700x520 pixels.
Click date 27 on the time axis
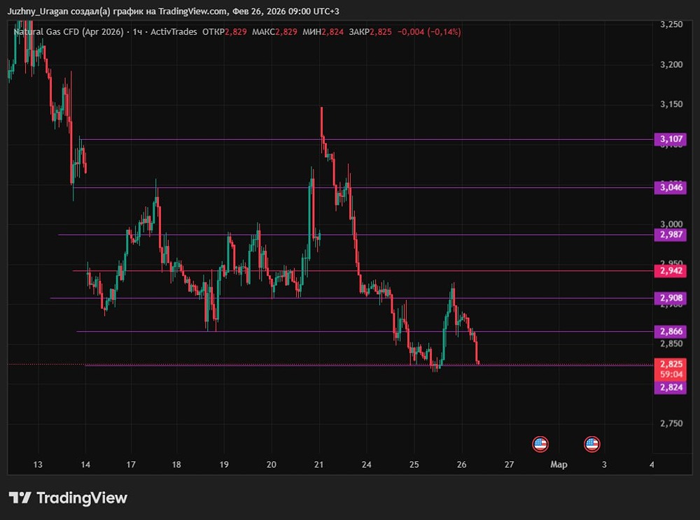tap(510, 464)
